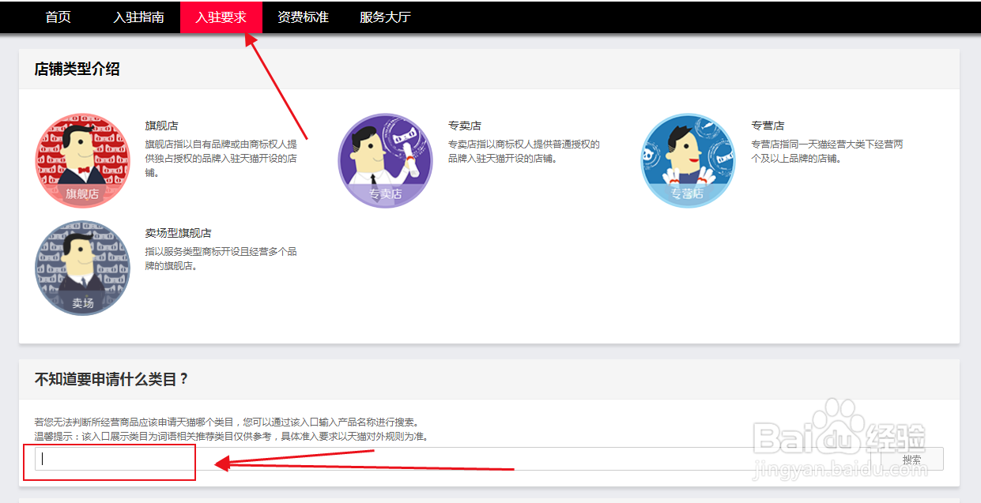Click the 温馨提示 hint line
The width and height of the screenshot is (981, 503).
click(231, 436)
